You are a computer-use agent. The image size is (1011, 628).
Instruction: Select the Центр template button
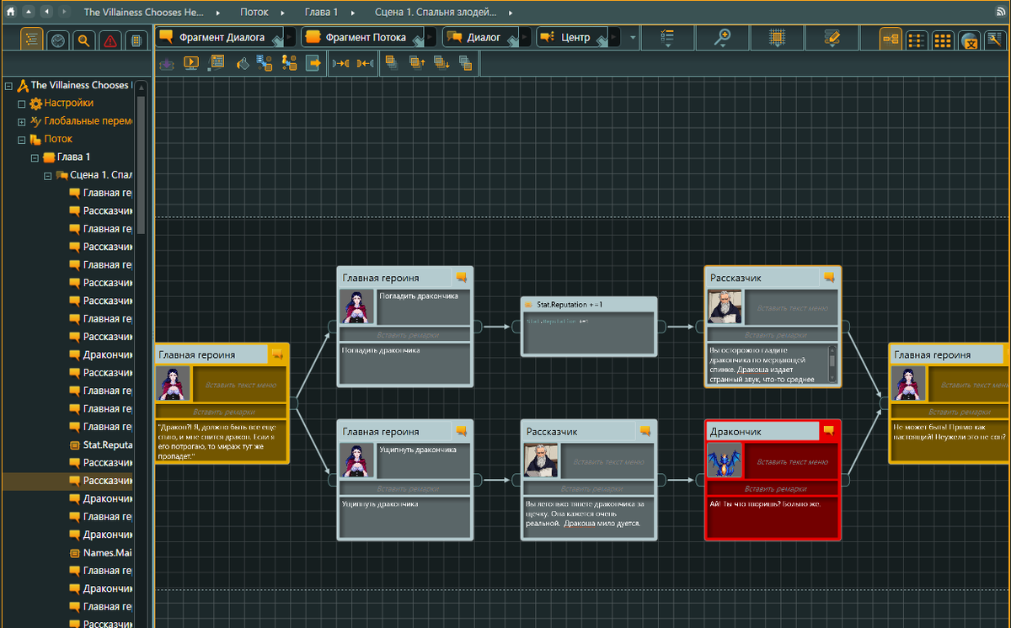point(573,37)
